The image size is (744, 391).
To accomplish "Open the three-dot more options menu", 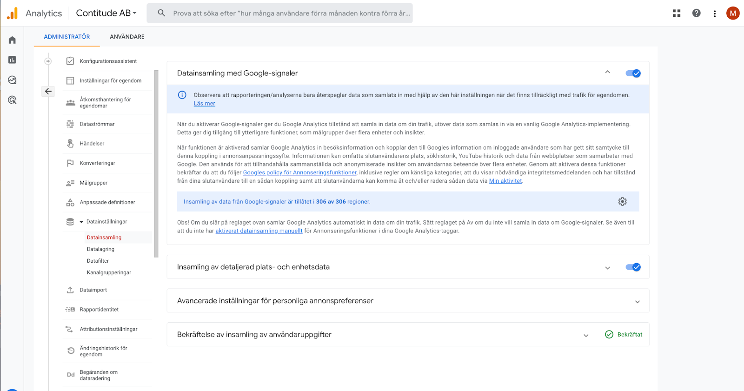I will 715,13.
